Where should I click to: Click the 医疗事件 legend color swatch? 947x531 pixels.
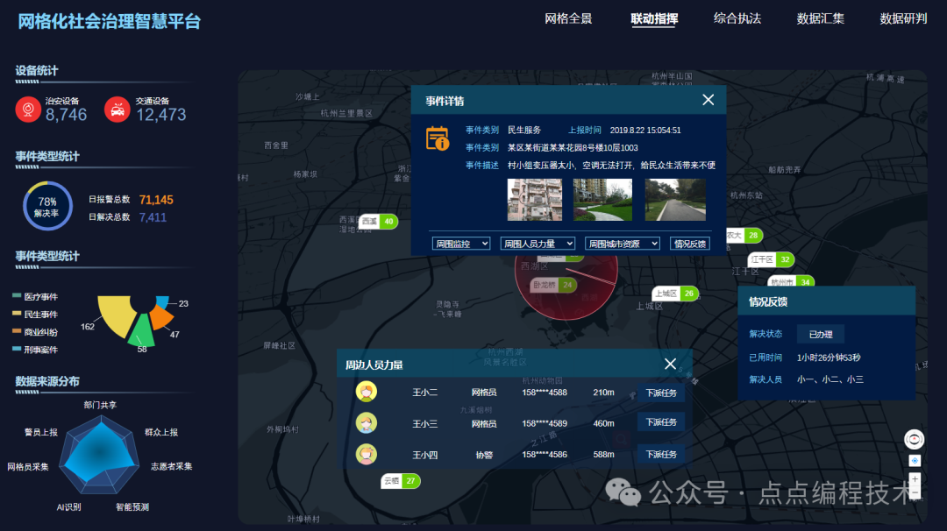17,295
